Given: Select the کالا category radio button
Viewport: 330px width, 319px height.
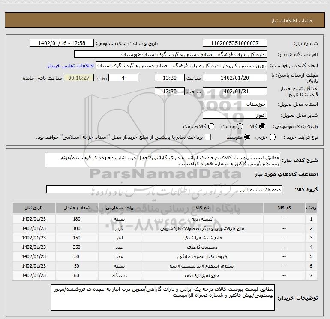Looking at the screenshot, I should click(x=262, y=126).
